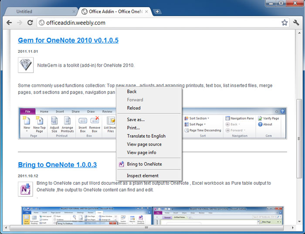The width and height of the screenshot is (305, 234).
Task: Click Bring to OneNote context menu entry
Action: [x=149, y=164]
